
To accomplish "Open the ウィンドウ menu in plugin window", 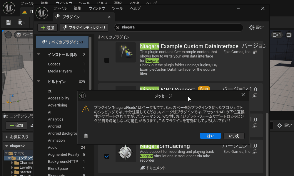I will 96,9.
